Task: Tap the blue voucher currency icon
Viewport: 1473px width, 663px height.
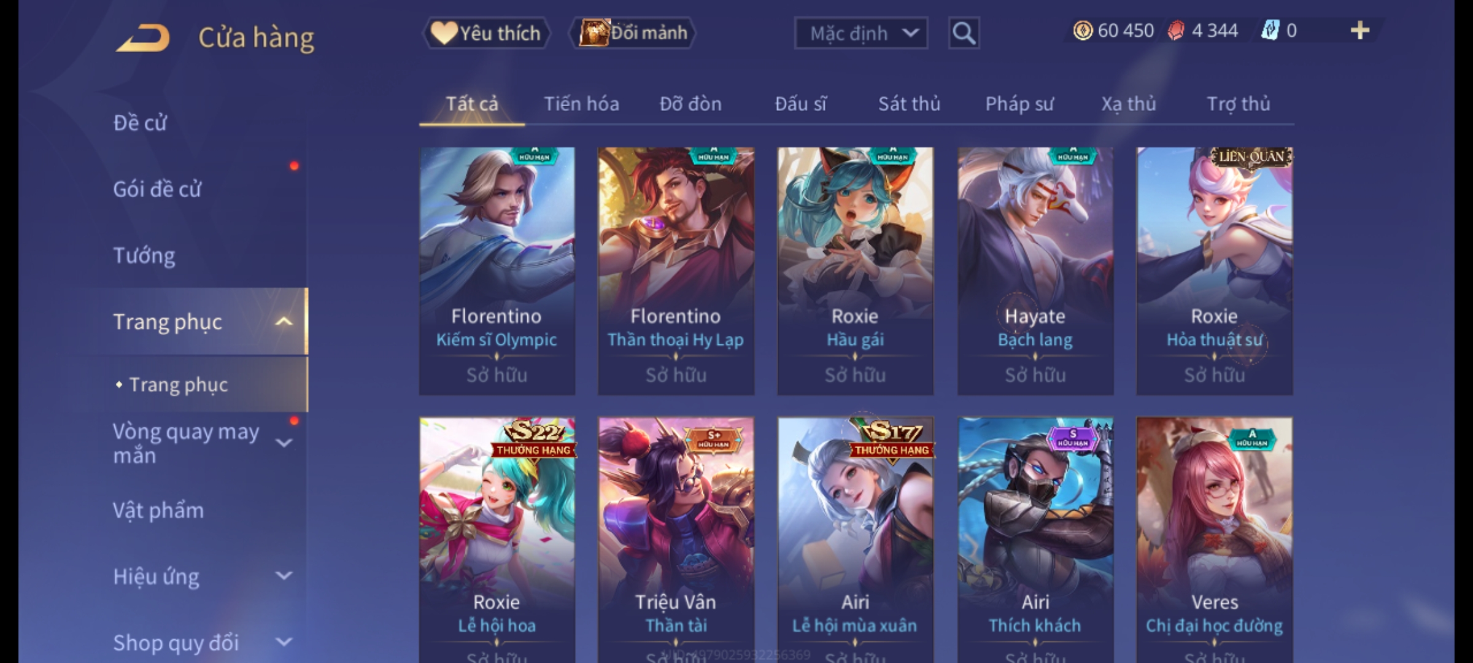Action: click(1269, 31)
